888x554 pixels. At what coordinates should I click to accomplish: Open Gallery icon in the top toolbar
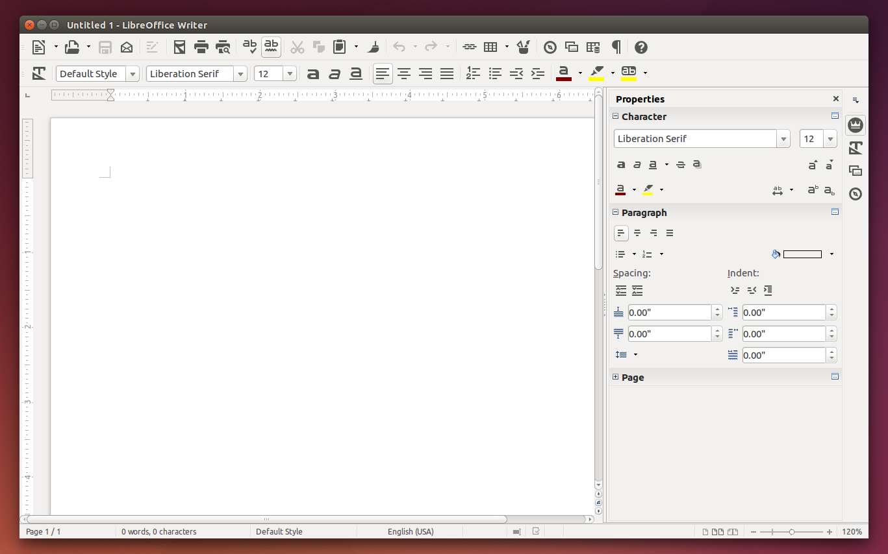[x=572, y=47]
